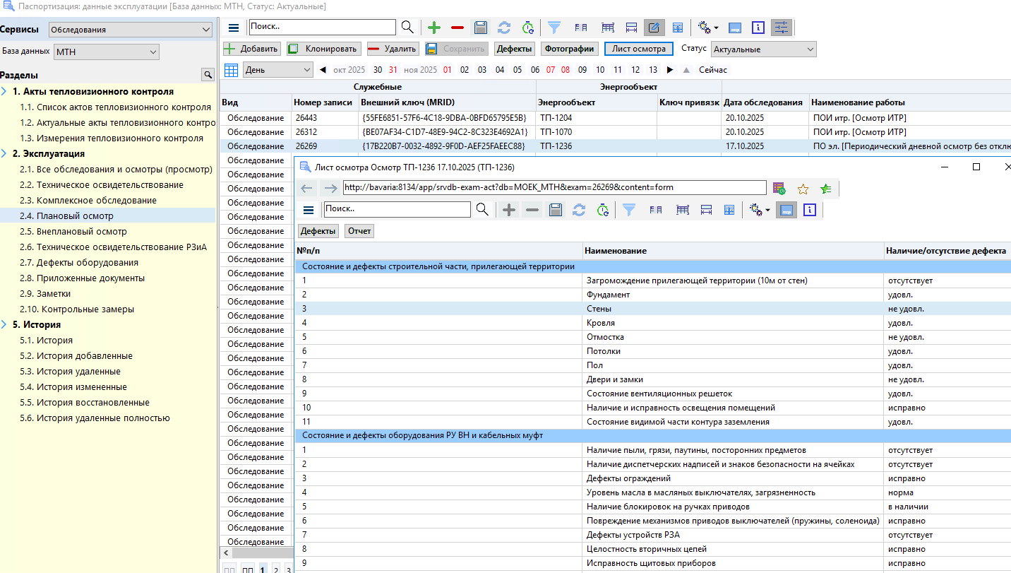Click the URL address field in Лист осмотра
Viewport: 1011px width, 573px height.
point(554,188)
